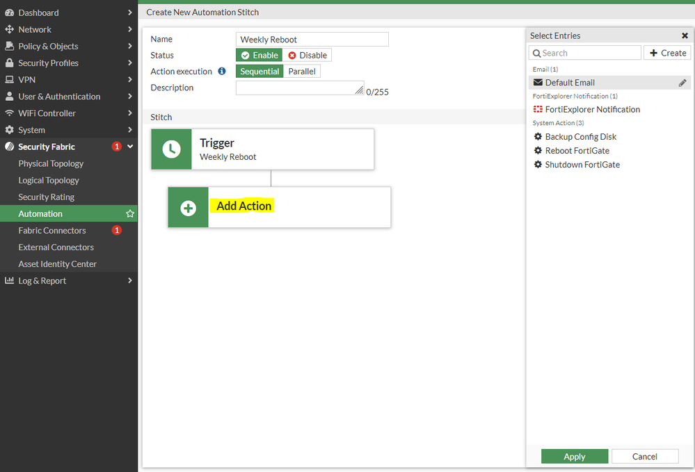The width and height of the screenshot is (695, 472).
Task: Select the Shutdown FortiGate action
Action: (609, 164)
